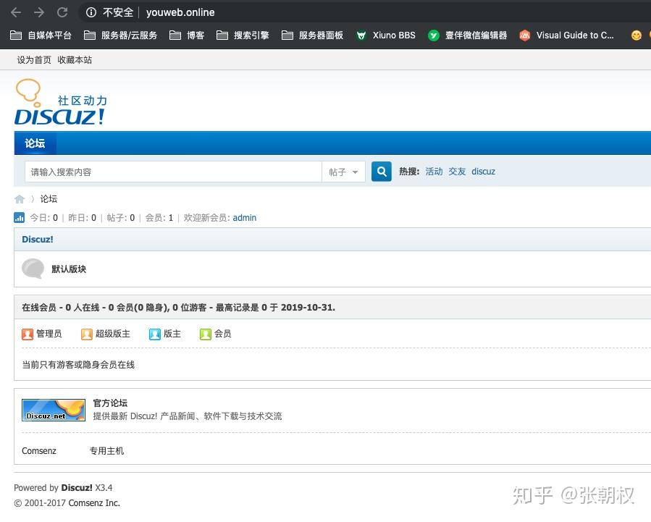Click the Discuz! logo image
The height and width of the screenshot is (522, 651).
tap(61, 102)
